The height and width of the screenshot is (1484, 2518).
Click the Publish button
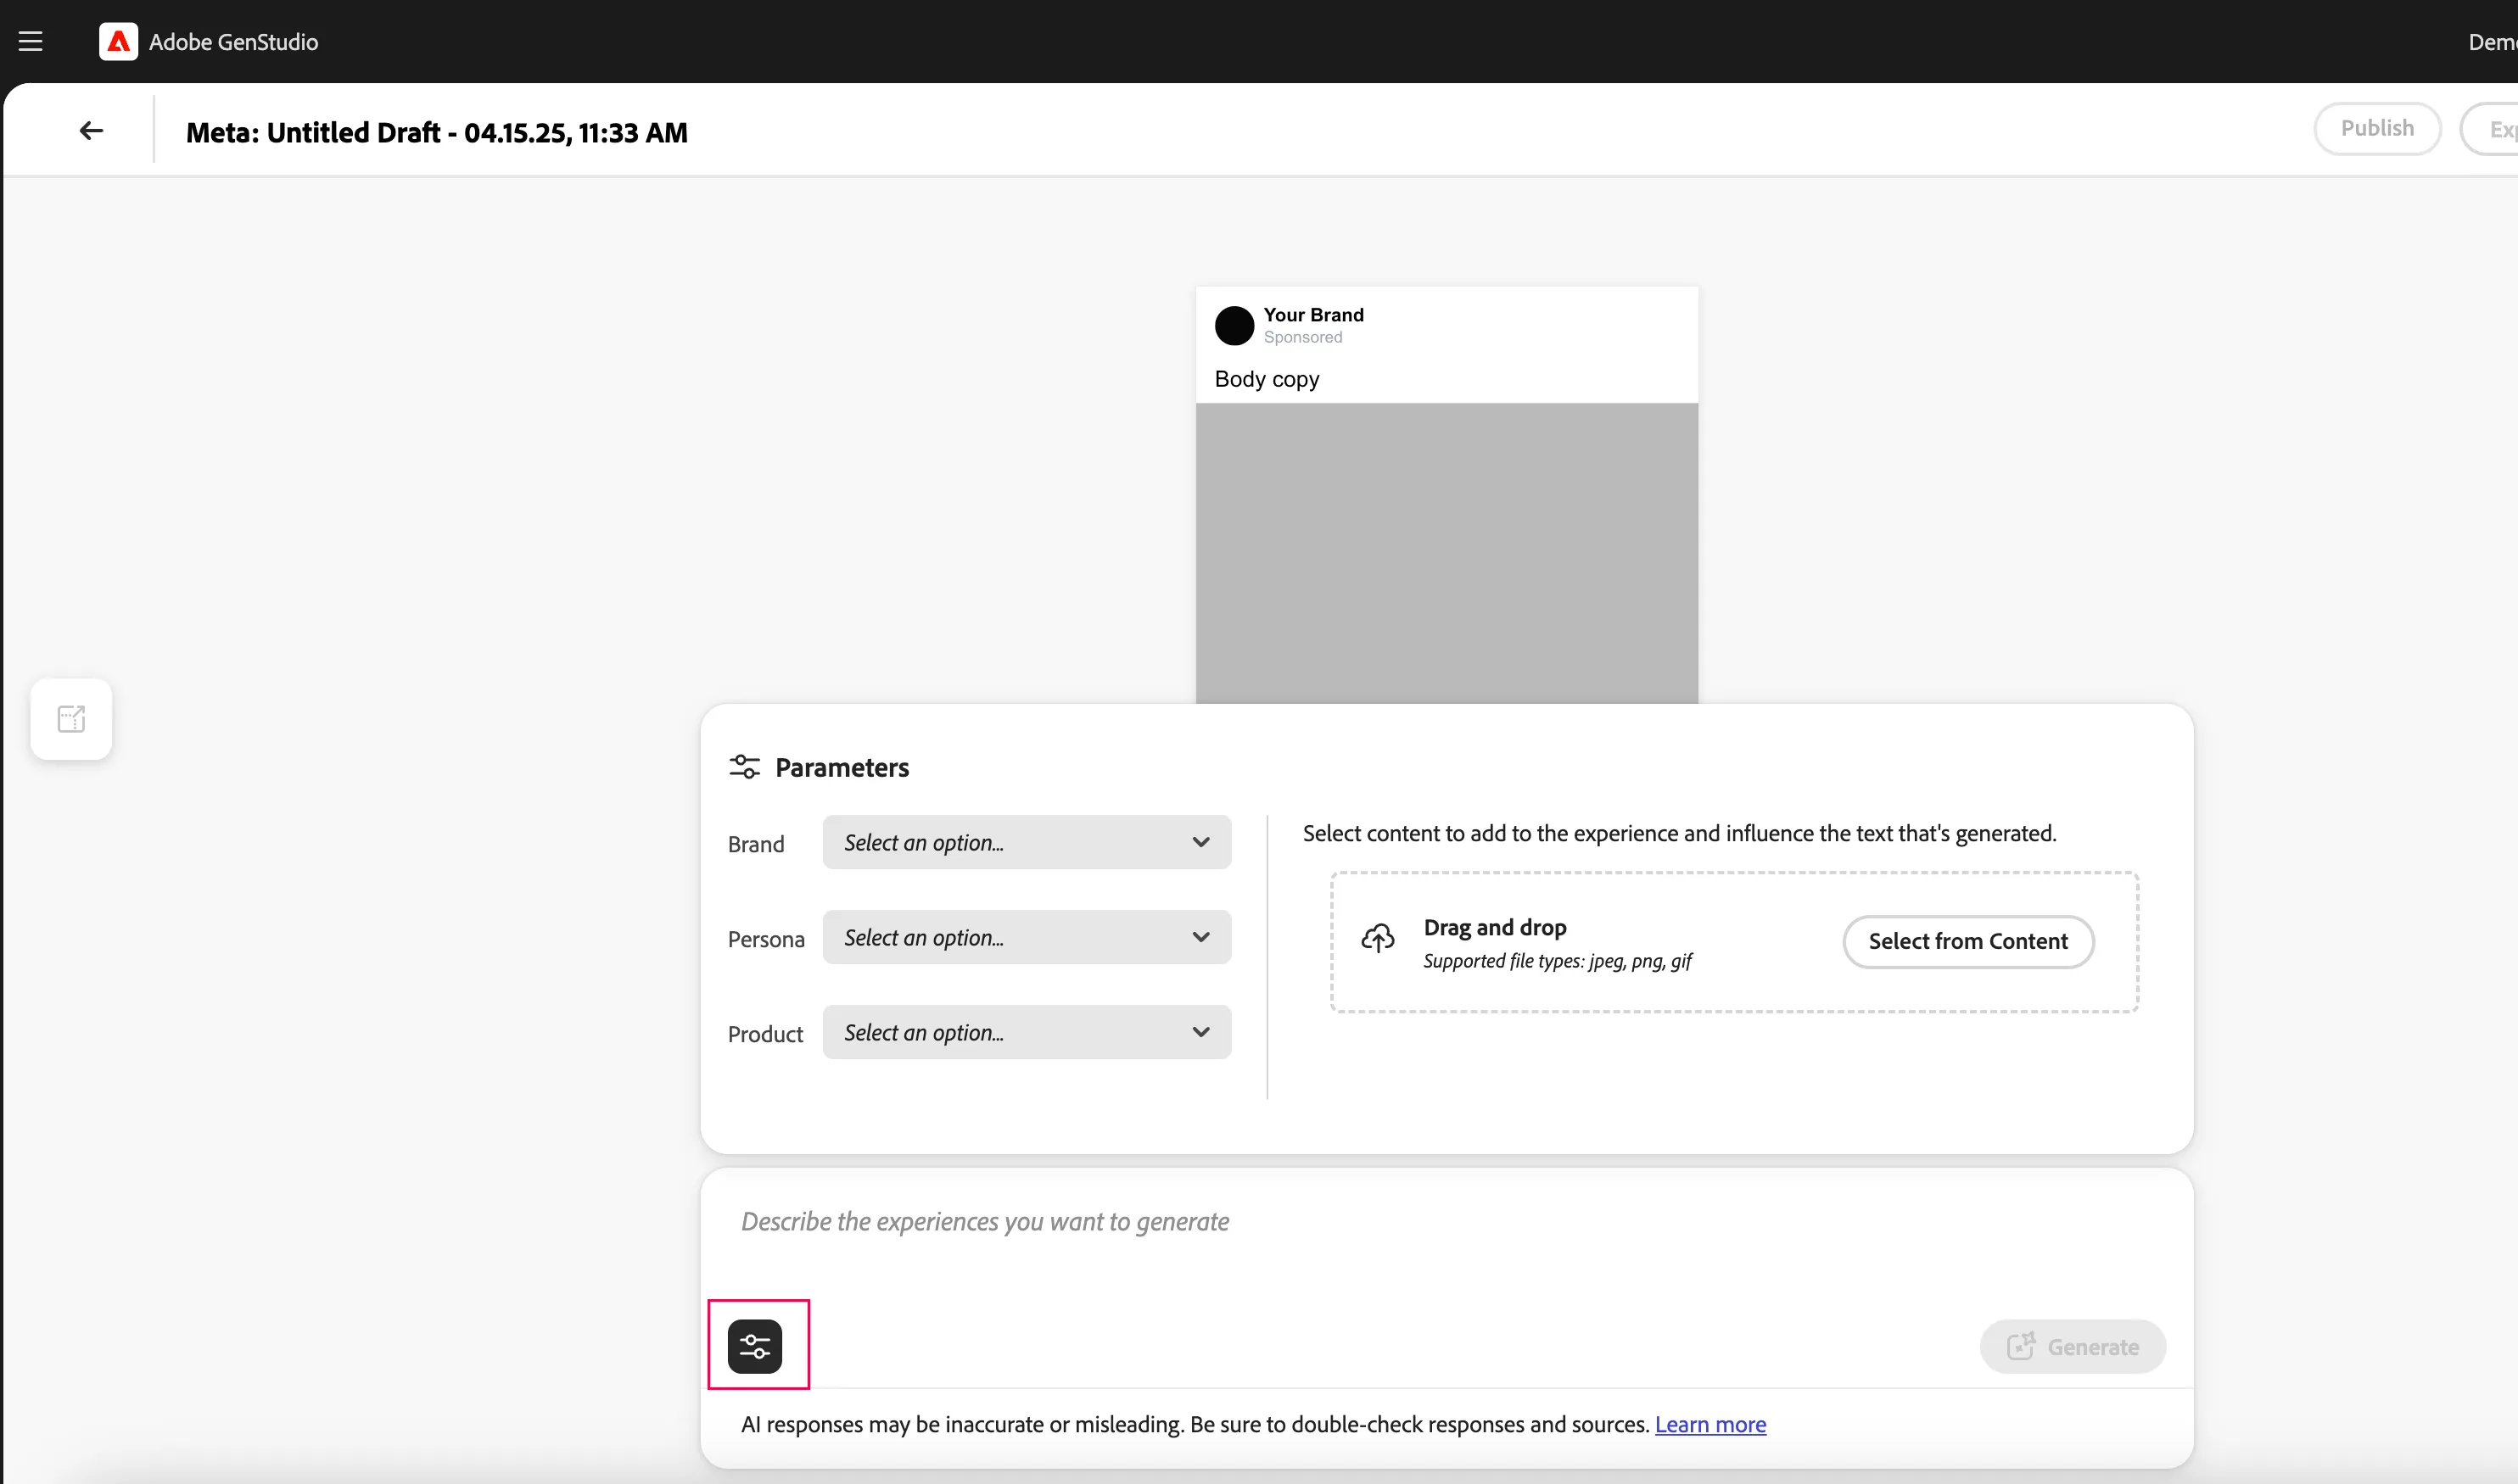click(x=2377, y=128)
